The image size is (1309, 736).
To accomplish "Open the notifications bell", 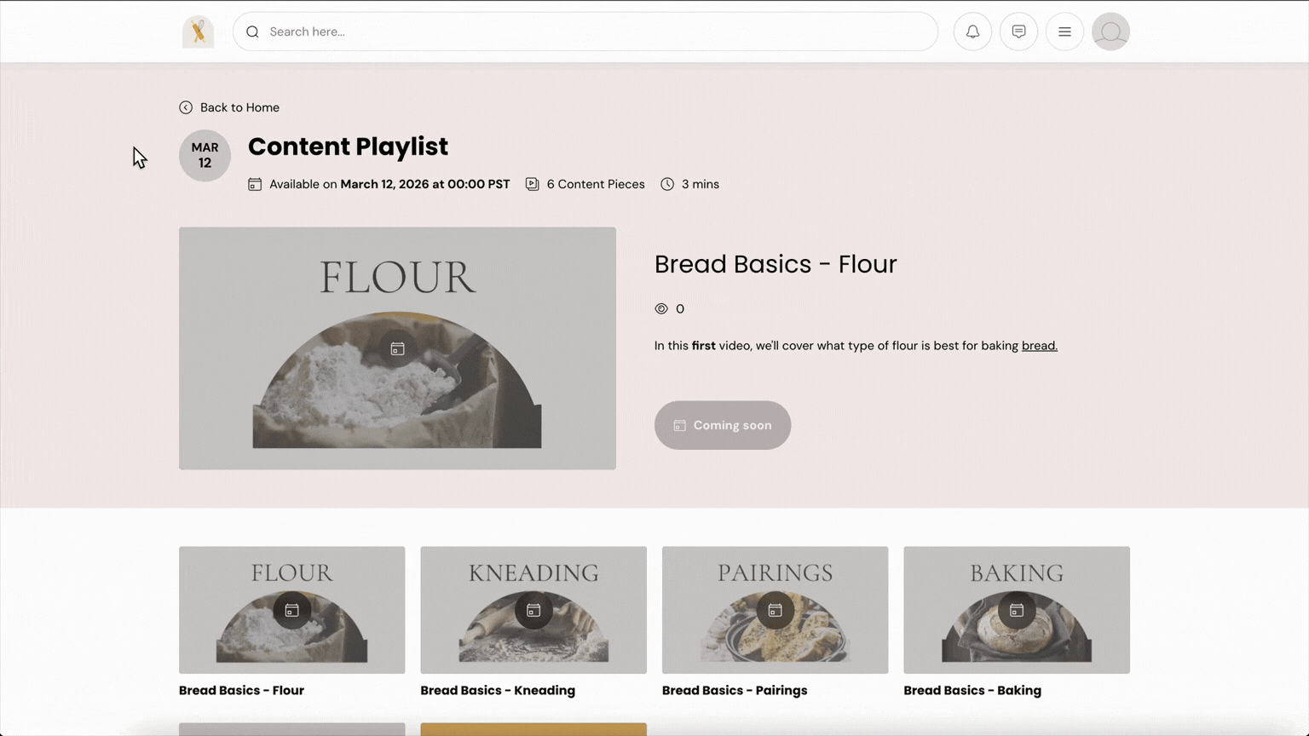I will click(972, 32).
